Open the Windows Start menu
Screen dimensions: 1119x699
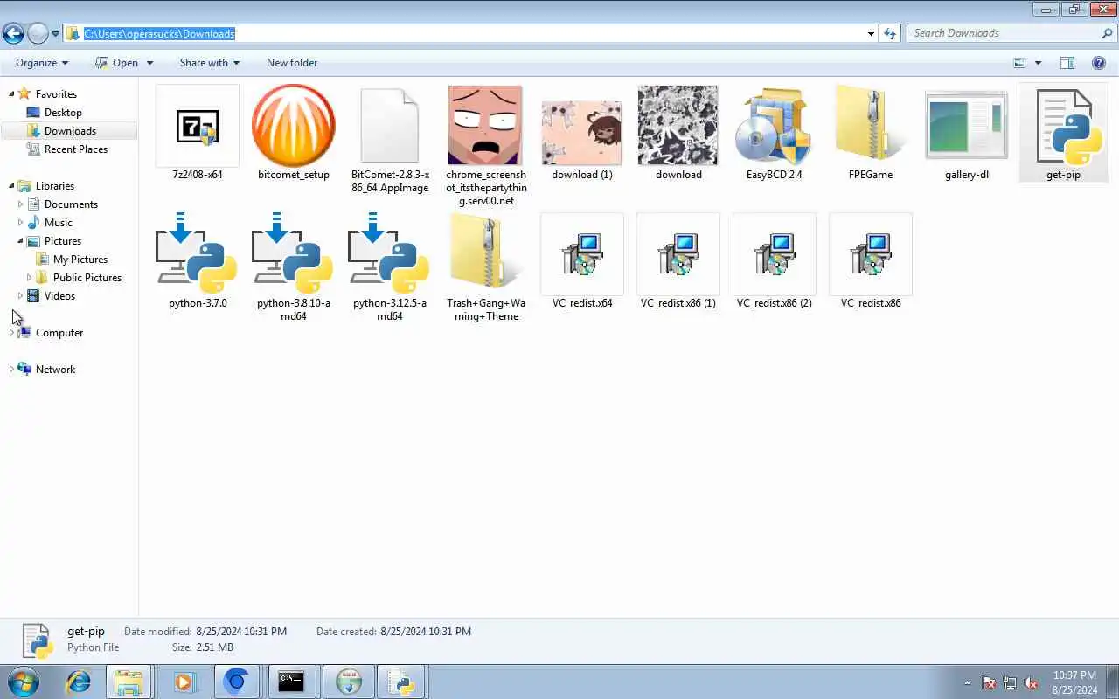pos(24,682)
